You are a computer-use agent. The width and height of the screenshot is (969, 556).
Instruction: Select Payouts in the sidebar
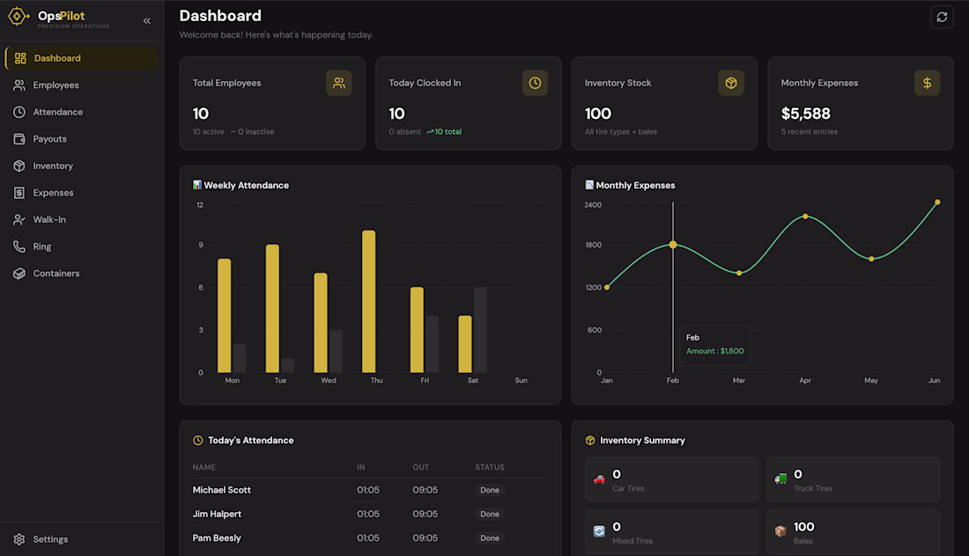click(82, 139)
